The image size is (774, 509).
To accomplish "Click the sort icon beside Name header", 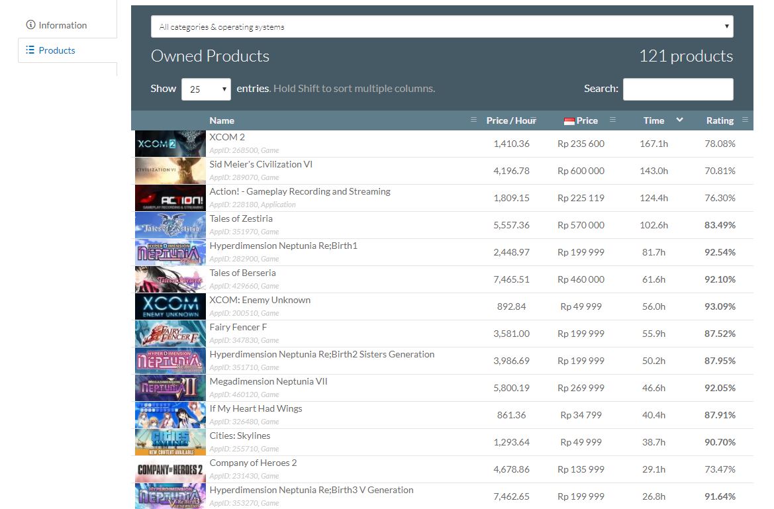I will 473,120.
